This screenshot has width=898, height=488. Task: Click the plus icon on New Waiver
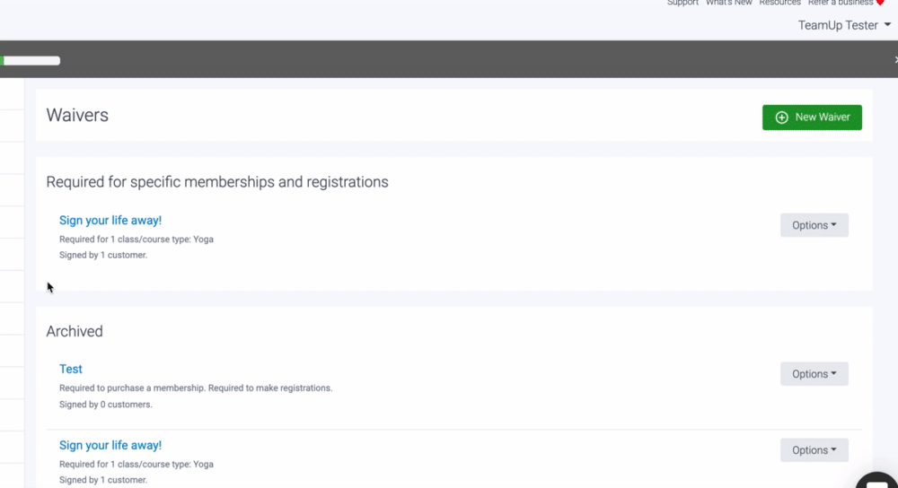click(781, 118)
